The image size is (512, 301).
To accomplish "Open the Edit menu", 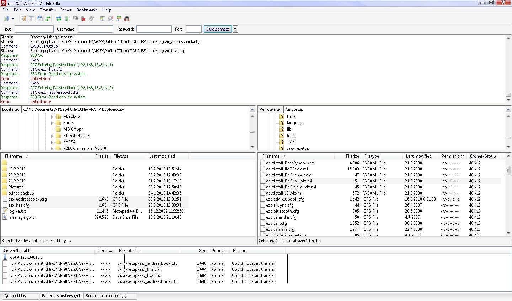I will [x=17, y=10].
